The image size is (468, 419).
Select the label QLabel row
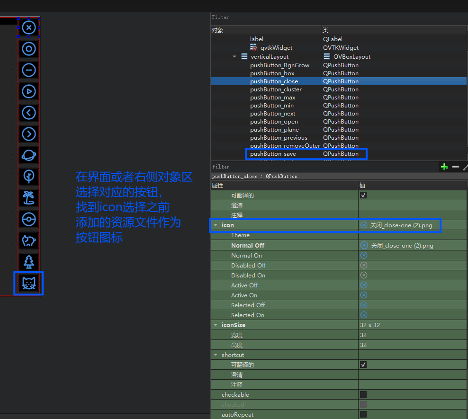[339, 39]
